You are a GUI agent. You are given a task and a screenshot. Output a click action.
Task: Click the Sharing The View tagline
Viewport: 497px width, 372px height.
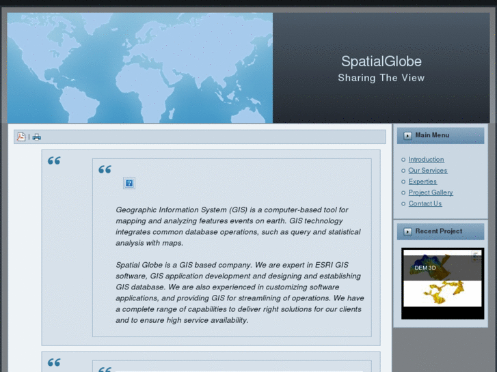pyautogui.click(x=381, y=78)
